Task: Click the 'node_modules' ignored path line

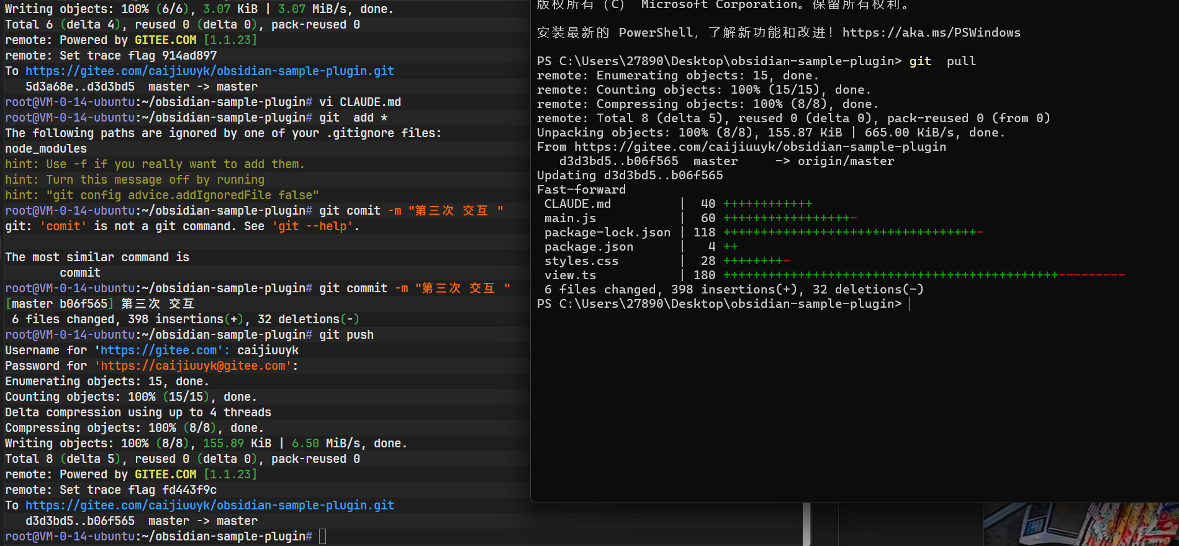Action: [46, 149]
